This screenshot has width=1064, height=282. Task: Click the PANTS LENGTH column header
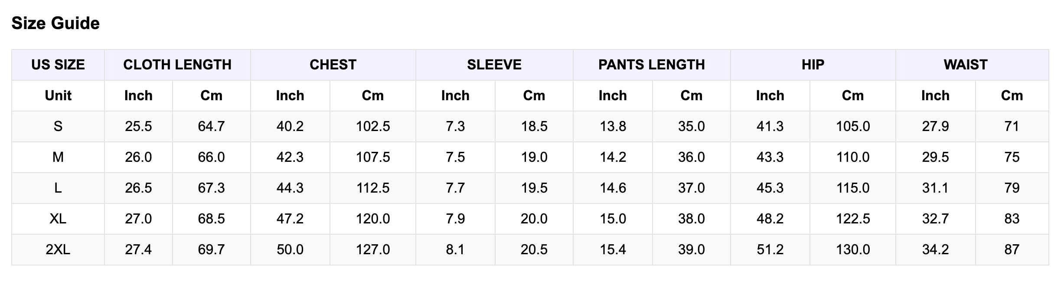[652, 65]
